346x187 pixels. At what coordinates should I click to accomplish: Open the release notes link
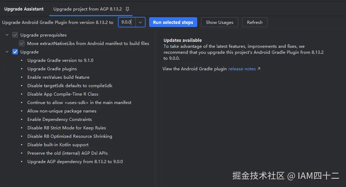(242, 69)
